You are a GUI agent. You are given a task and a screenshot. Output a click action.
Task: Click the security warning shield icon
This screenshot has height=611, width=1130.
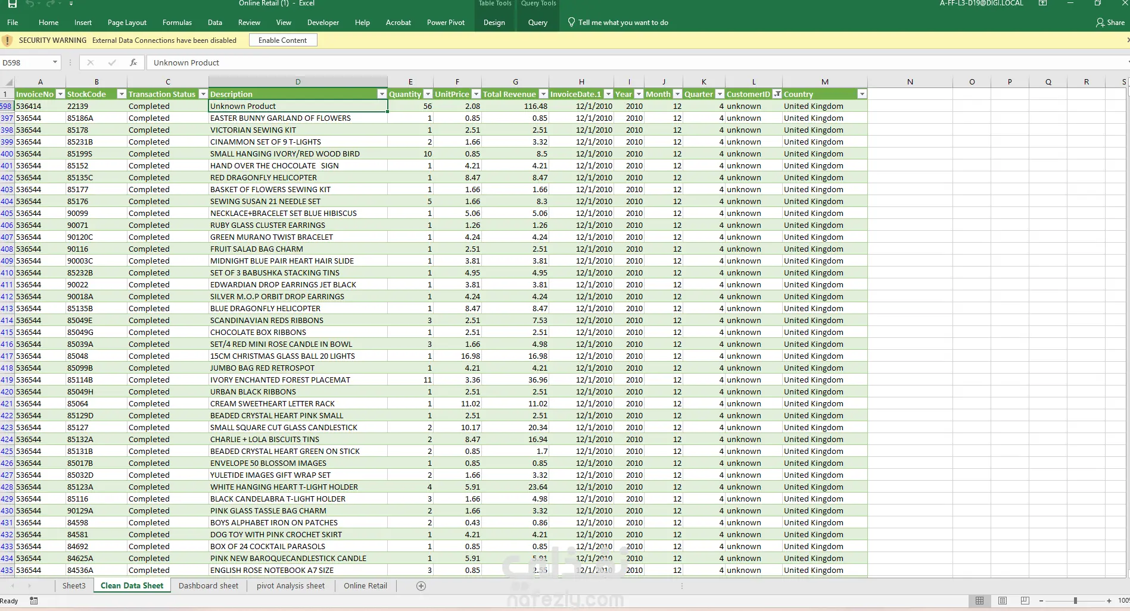click(x=7, y=40)
